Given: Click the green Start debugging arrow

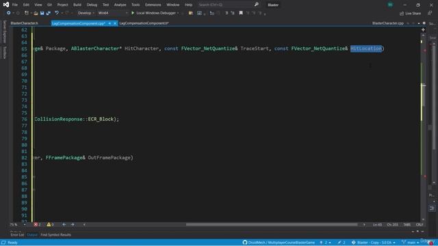Looking at the screenshot, I should (133, 13).
